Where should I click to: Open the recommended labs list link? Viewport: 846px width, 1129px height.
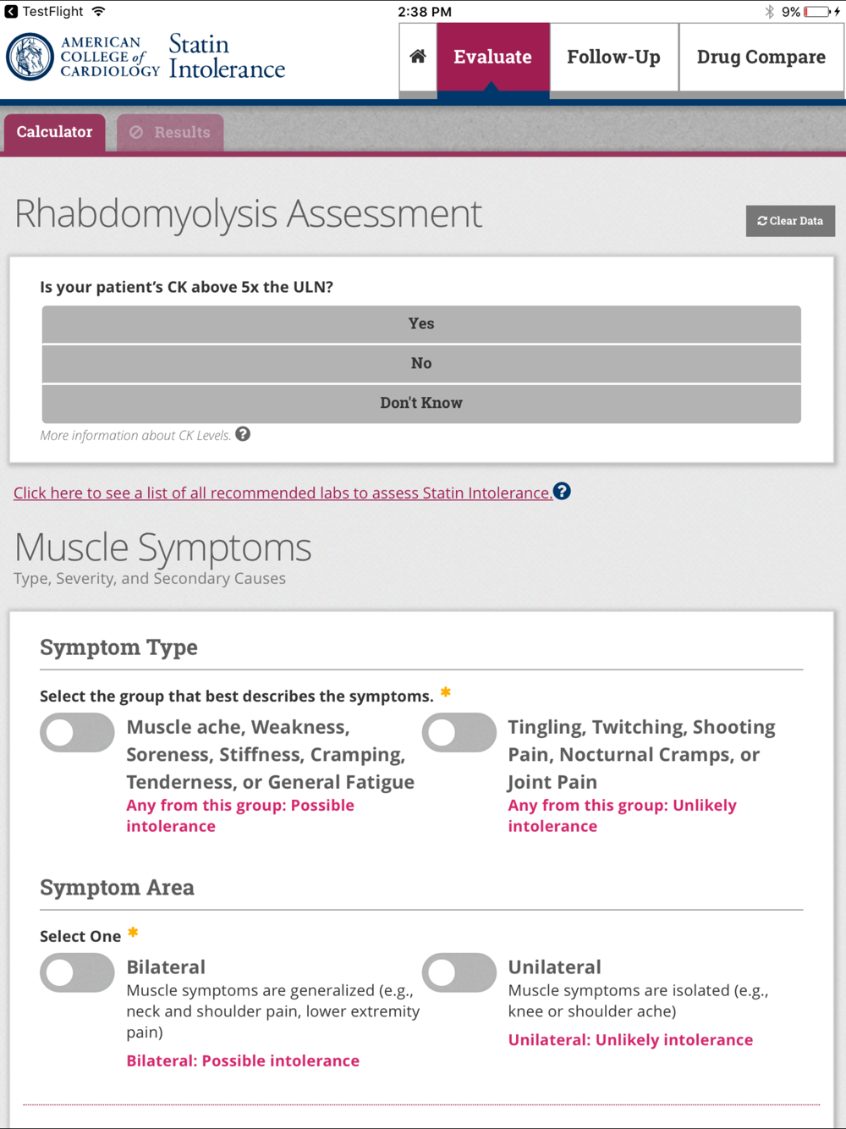[283, 493]
